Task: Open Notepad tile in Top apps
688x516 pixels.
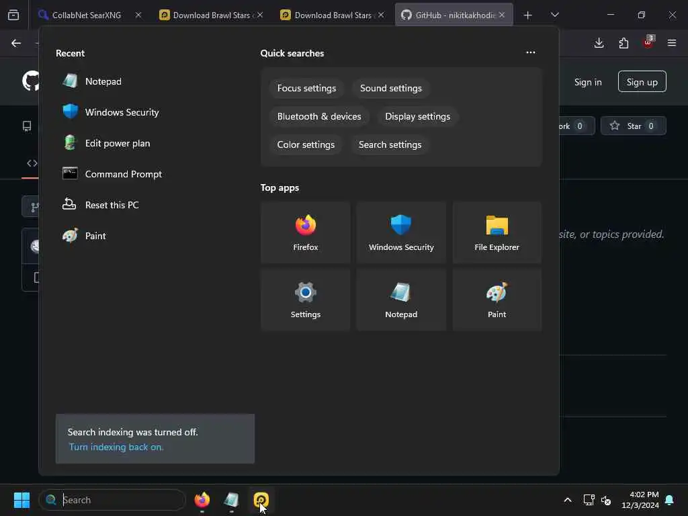Action: click(401, 300)
